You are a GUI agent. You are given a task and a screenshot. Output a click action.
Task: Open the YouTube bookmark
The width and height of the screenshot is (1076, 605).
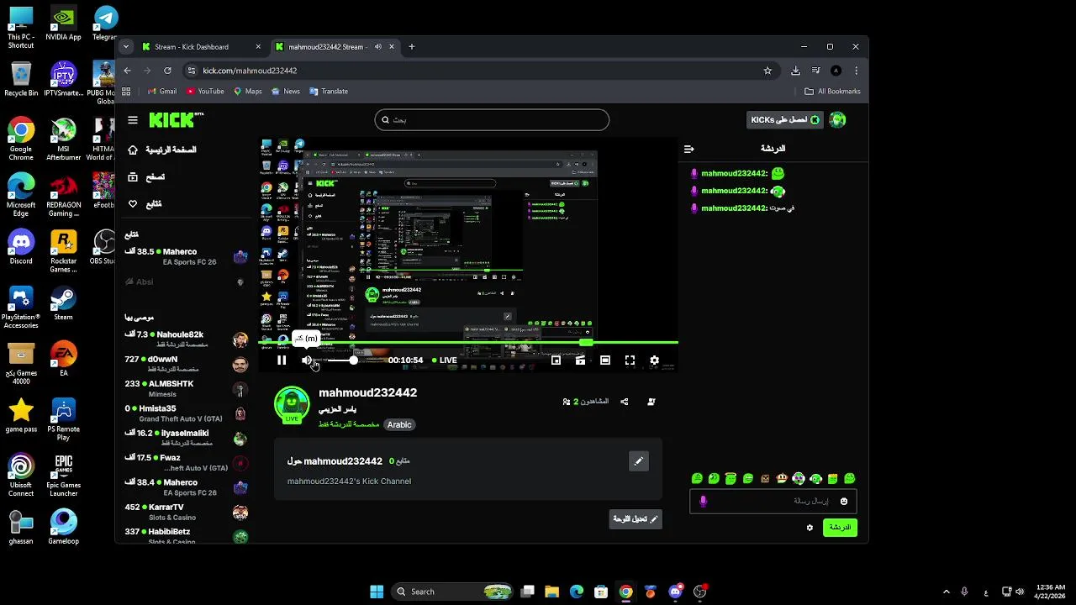pos(205,92)
